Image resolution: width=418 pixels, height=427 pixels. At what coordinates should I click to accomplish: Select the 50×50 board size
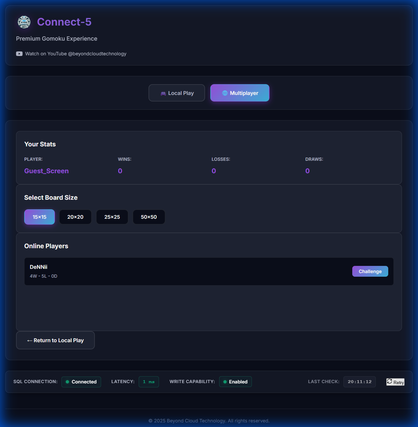(149, 217)
